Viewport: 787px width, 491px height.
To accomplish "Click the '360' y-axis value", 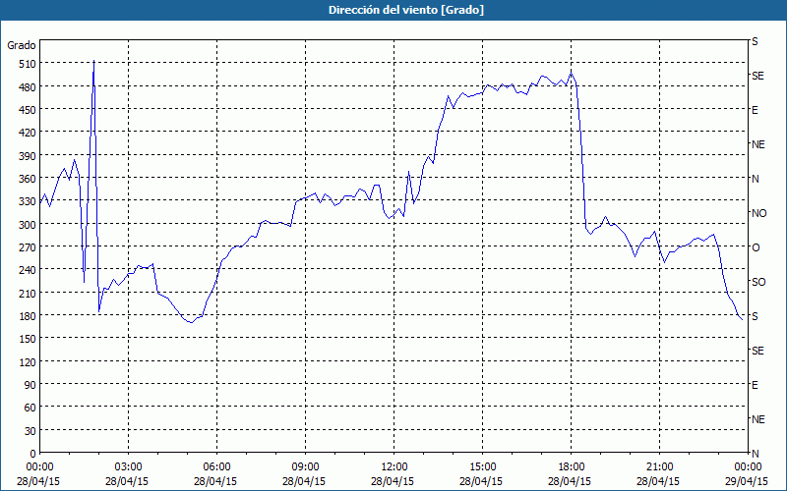I will (x=28, y=179).
